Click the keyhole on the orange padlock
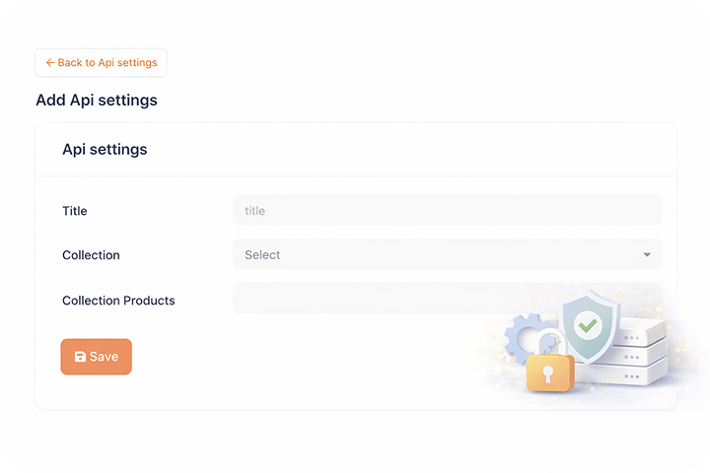The height and width of the screenshot is (473, 710). click(547, 375)
